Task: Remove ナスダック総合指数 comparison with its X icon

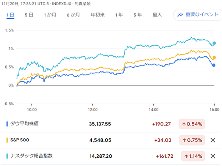Action: tap(213, 156)
